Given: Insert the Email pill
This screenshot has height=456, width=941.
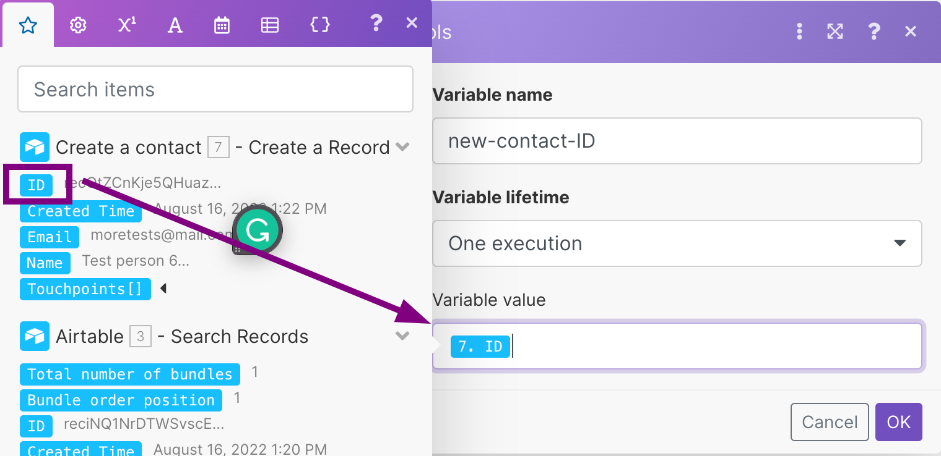Looking at the screenshot, I should 50,237.
